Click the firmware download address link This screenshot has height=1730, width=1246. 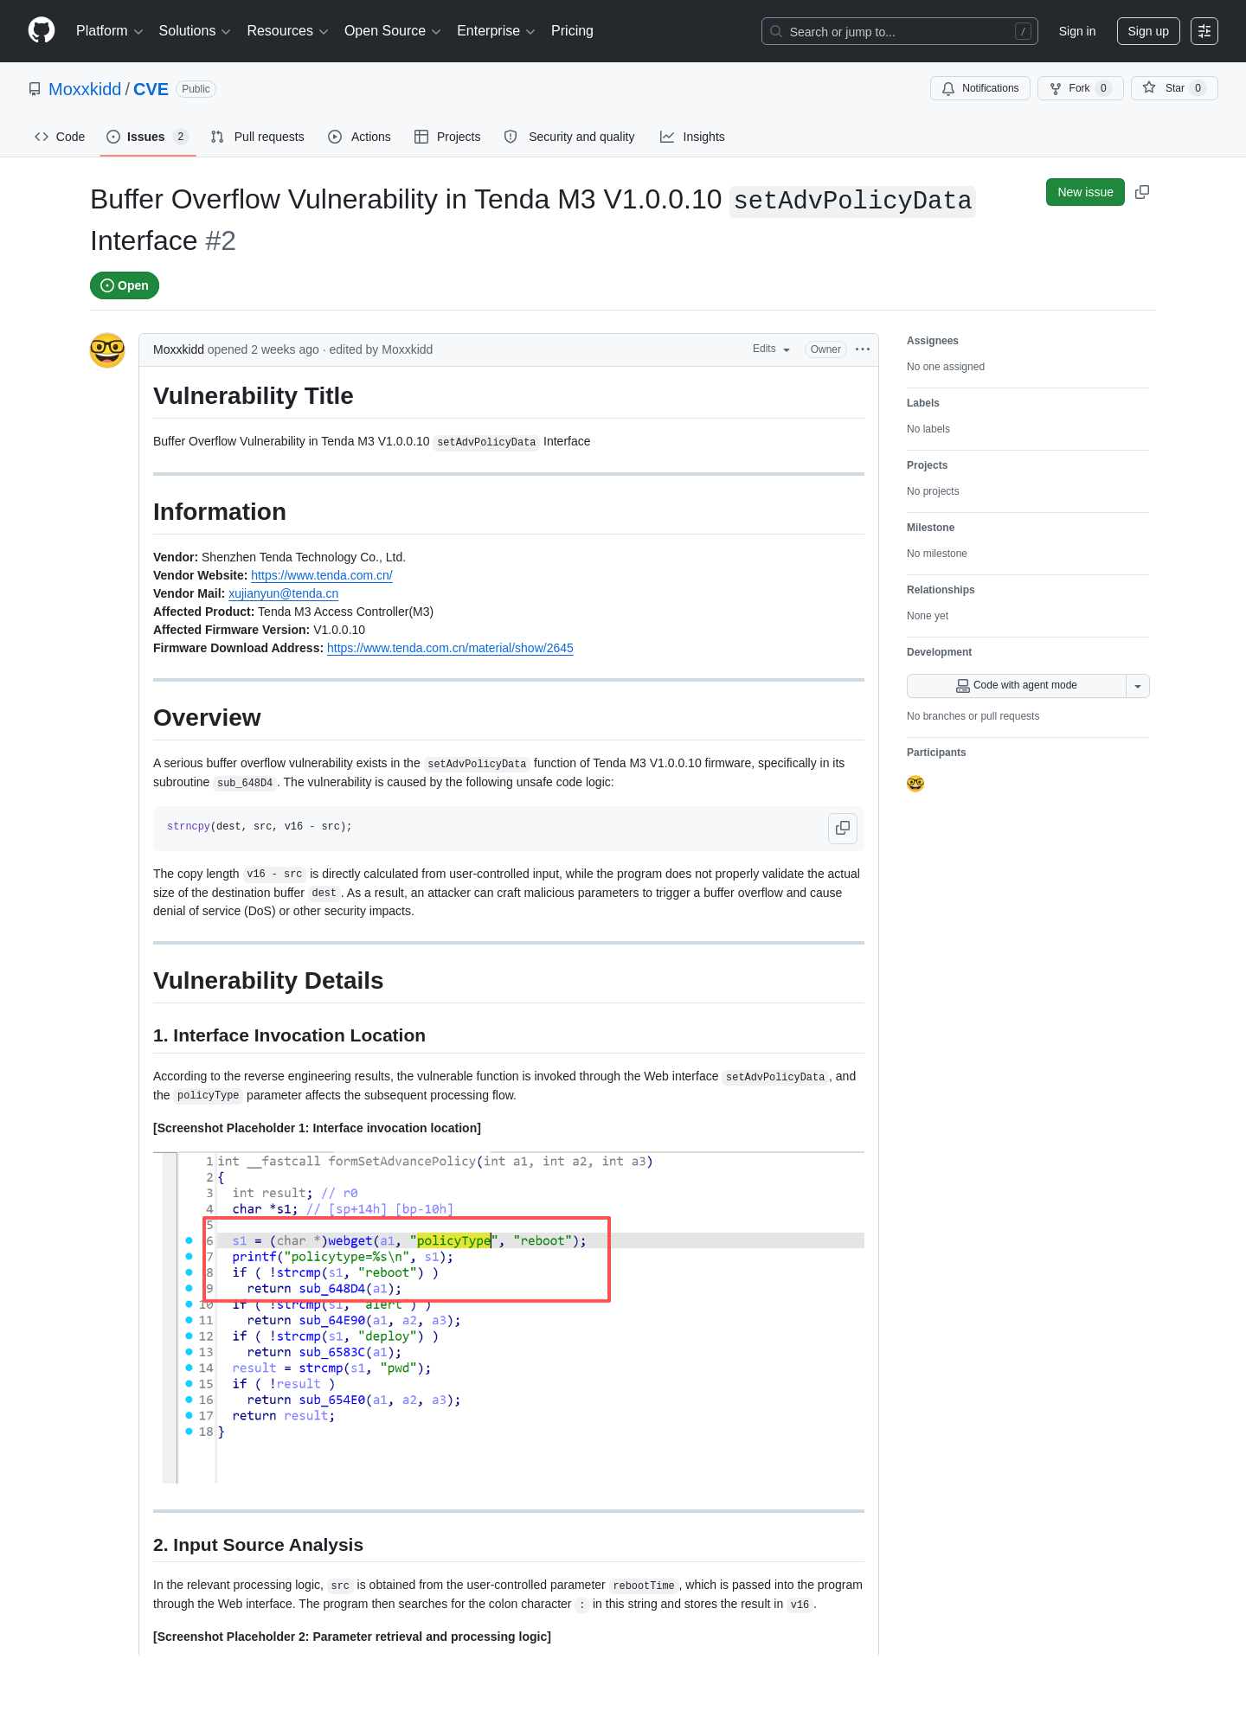tap(450, 649)
